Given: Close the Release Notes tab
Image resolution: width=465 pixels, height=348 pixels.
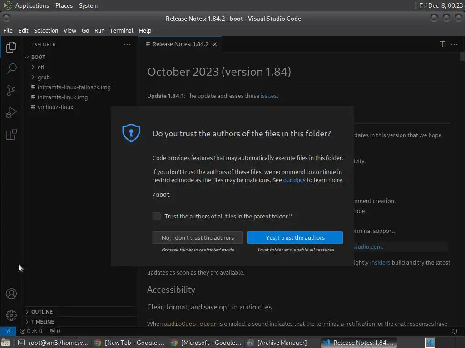Looking at the screenshot, I should pos(215,44).
